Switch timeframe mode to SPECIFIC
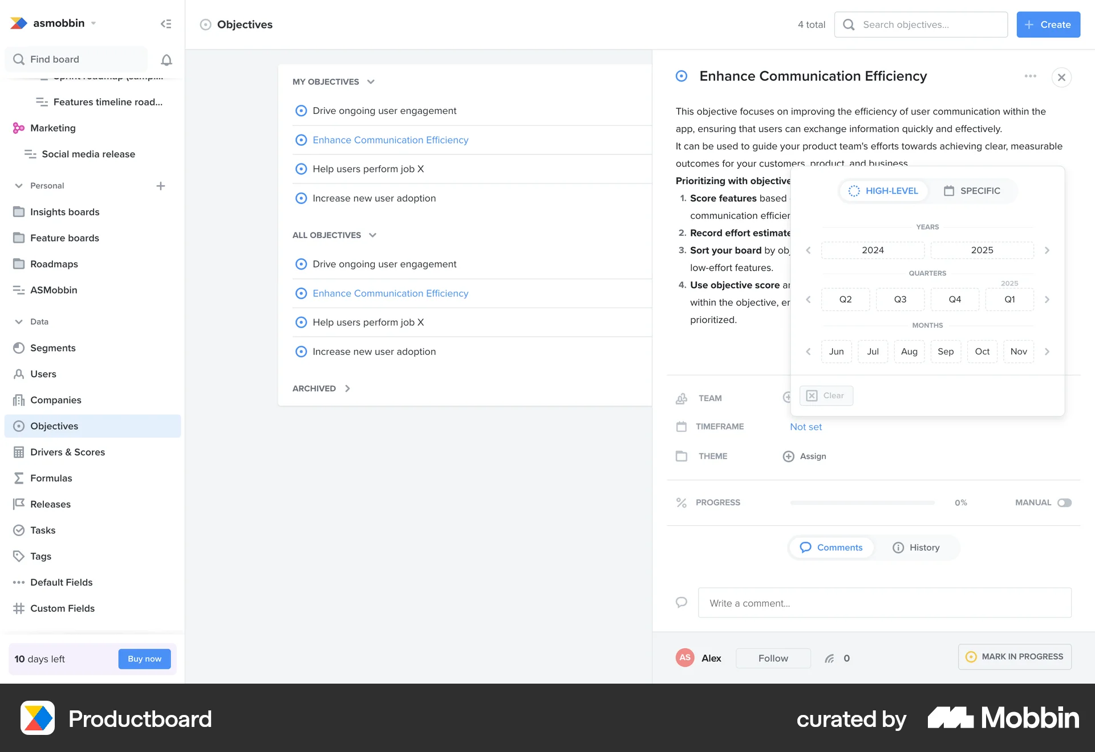The height and width of the screenshot is (752, 1095). click(972, 191)
